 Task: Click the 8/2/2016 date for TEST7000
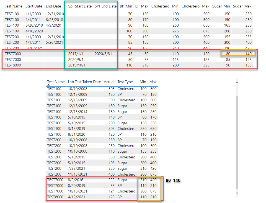(x=76, y=180)
